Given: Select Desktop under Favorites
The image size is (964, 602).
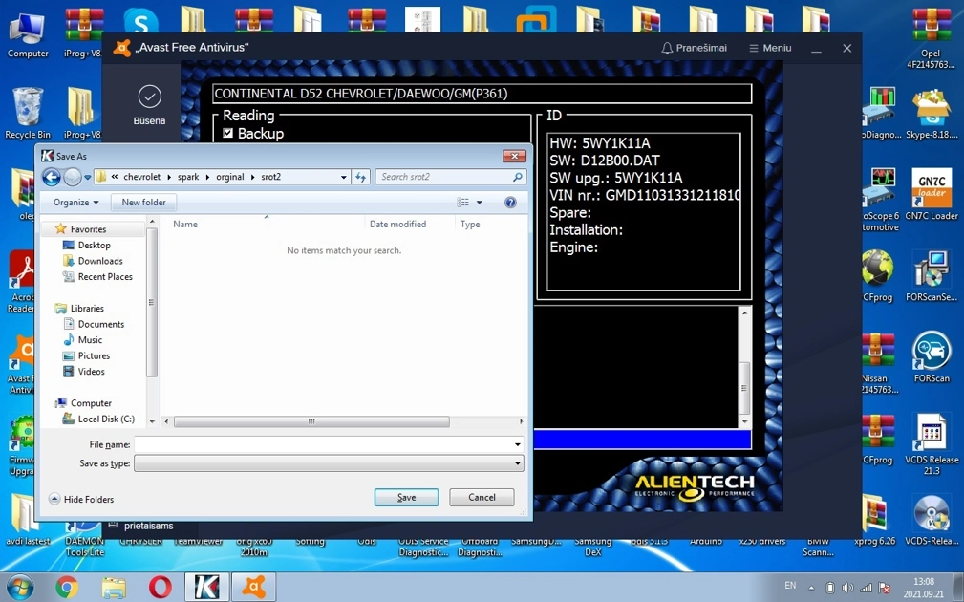Looking at the screenshot, I should pos(94,245).
